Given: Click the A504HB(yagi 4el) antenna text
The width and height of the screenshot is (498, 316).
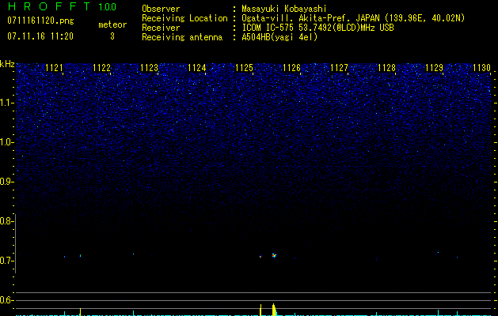Looking at the screenshot, I should click(x=279, y=37).
